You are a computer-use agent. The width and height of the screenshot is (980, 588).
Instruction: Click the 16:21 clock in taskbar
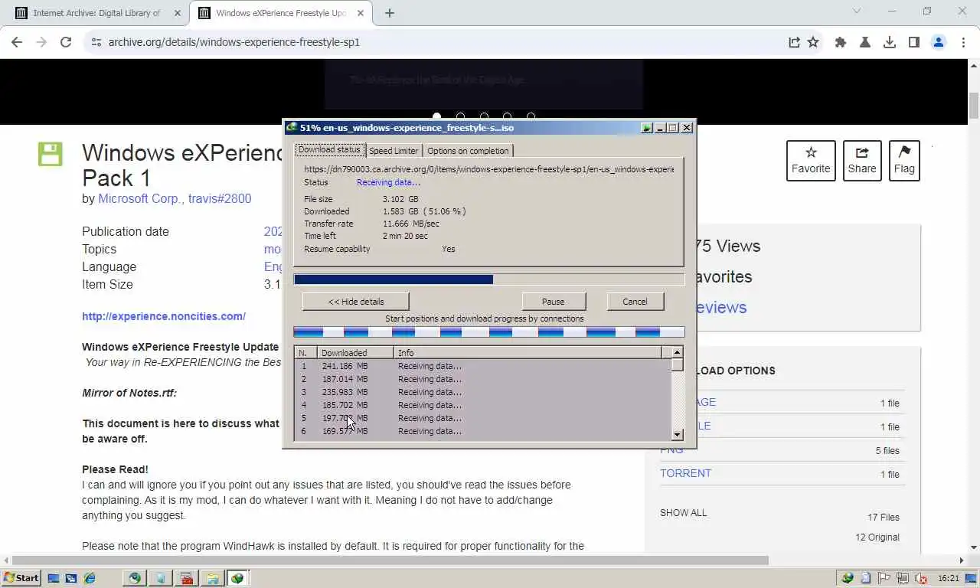[948, 578]
